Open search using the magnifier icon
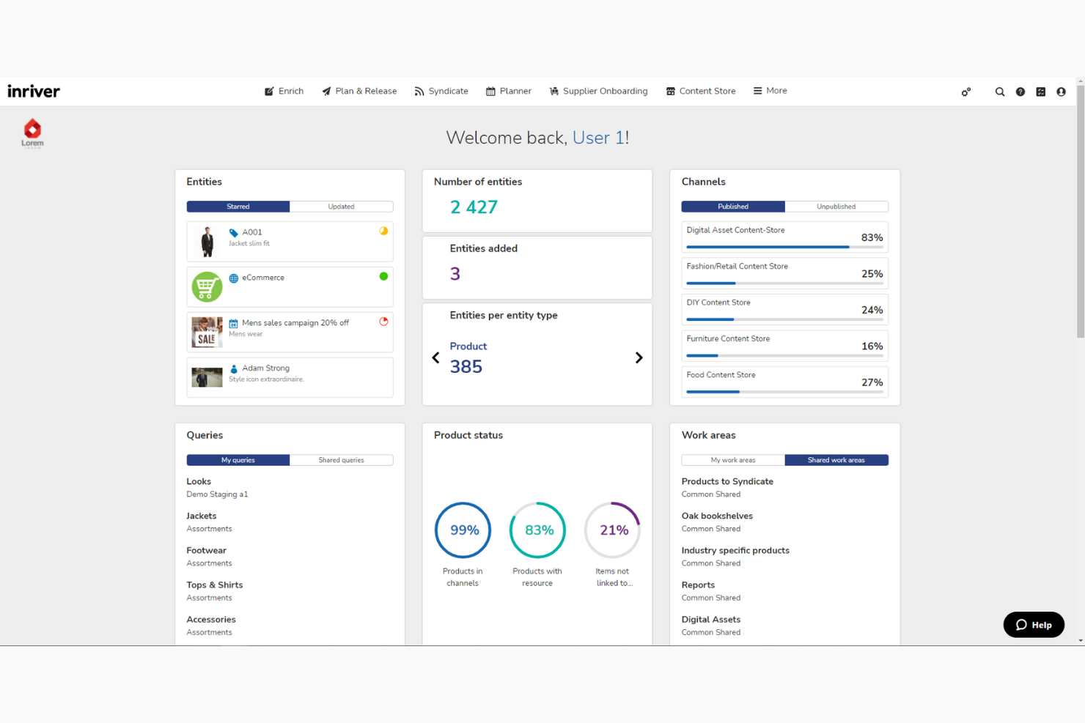The height and width of the screenshot is (723, 1085). coord(1000,92)
